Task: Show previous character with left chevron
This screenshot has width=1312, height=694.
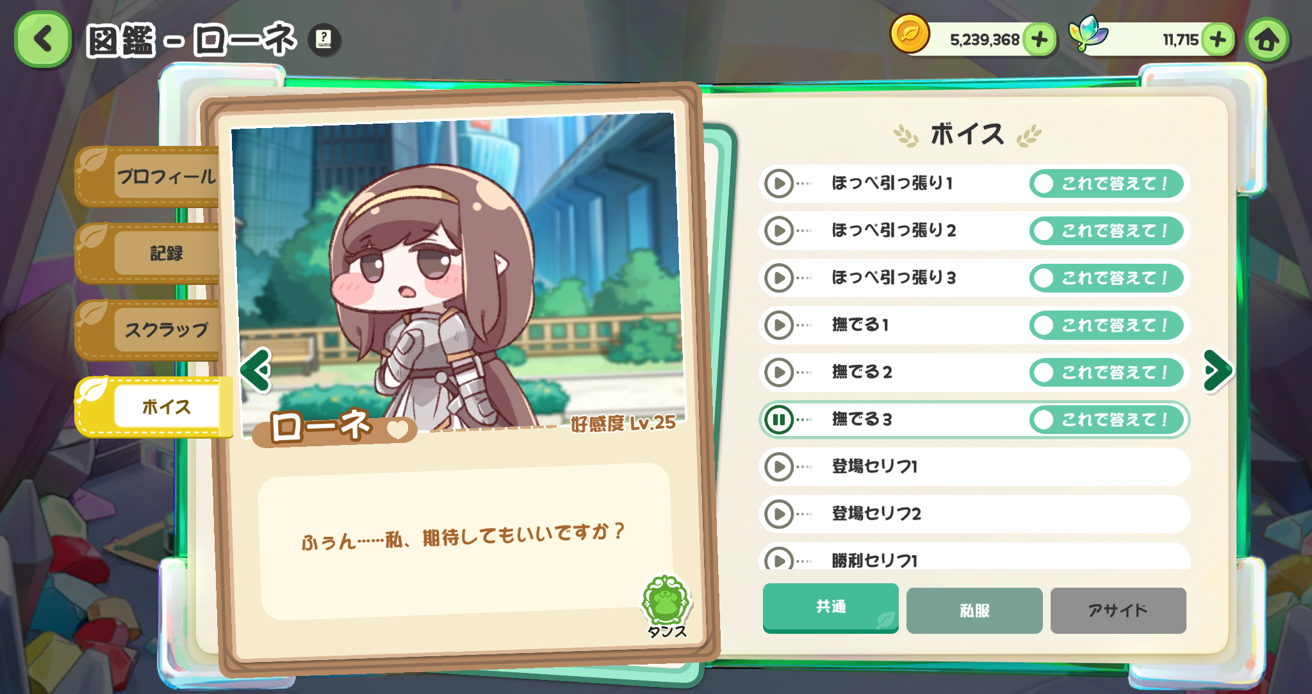Action: 256,370
